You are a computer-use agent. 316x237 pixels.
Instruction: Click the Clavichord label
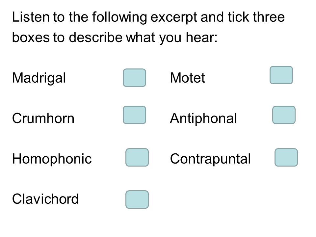[x=45, y=199]
